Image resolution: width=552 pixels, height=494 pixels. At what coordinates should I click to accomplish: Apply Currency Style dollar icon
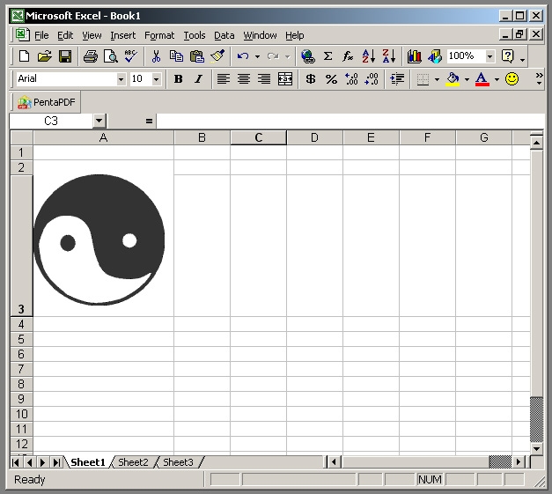(310, 79)
